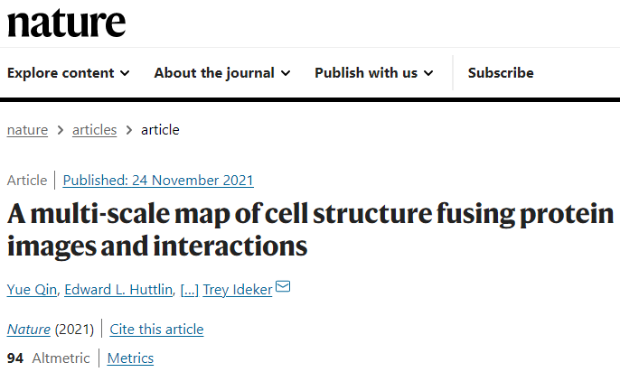Go to nature breadcrumb link
620x372 pixels.
(x=27, y=129)
